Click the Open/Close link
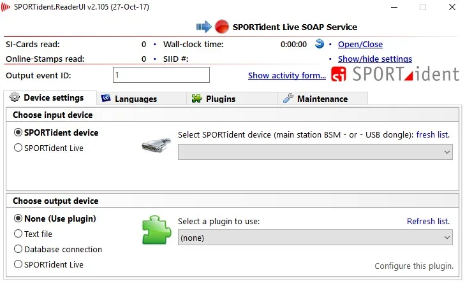465x286 pixels. (x=360, y=44)
